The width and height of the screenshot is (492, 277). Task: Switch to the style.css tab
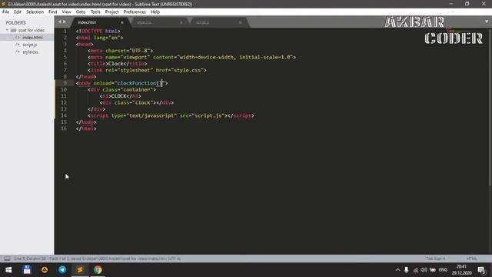[158, 22]
